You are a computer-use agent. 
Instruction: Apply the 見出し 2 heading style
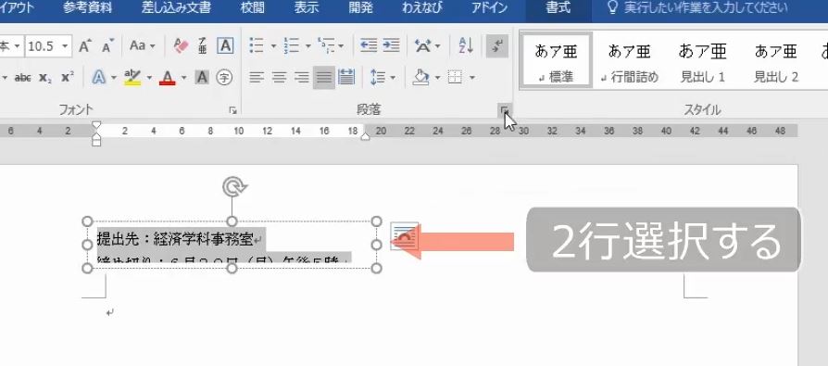(x=776, y=60)
